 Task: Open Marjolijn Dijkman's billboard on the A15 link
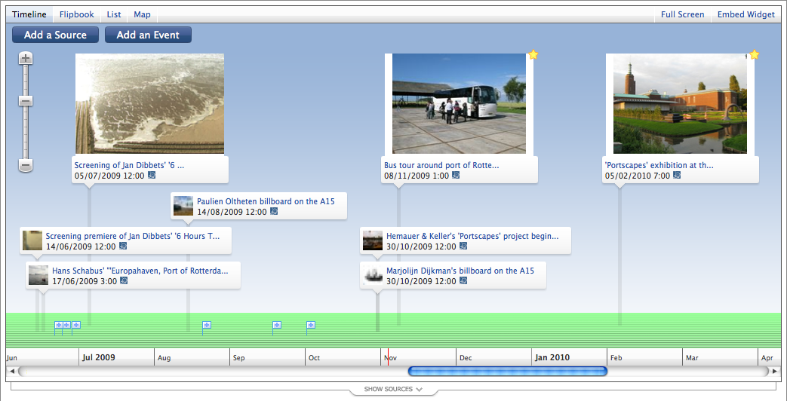click(x=460, y=271)
